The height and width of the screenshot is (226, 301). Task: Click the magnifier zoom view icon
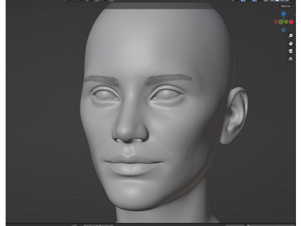click(x=290, y=36)
